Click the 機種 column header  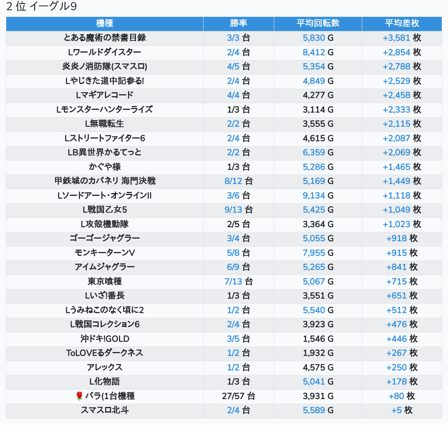[105, 24]
